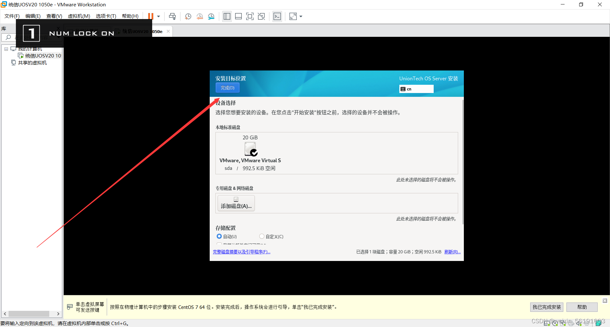Screen dimensions: 610x327
Task: Click the hard disk device status icon
Action: point(547,323)
